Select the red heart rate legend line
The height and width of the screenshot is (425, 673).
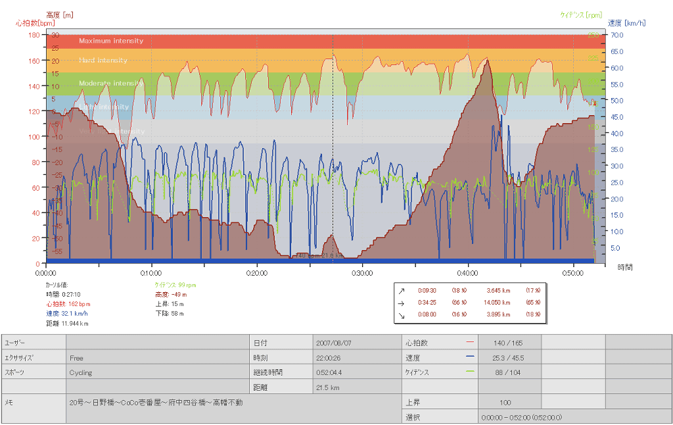coord(469,342)
